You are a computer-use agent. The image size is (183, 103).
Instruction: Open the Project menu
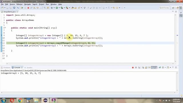(x=41, y=4)
